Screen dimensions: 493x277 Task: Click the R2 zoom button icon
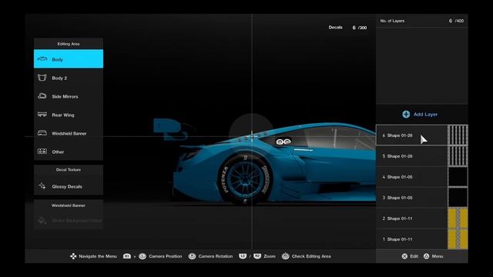pos(257,256)
